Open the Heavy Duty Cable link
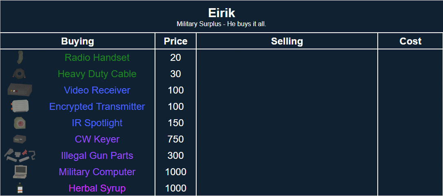This screenshot has width=443, height=196. pos(97,74)
